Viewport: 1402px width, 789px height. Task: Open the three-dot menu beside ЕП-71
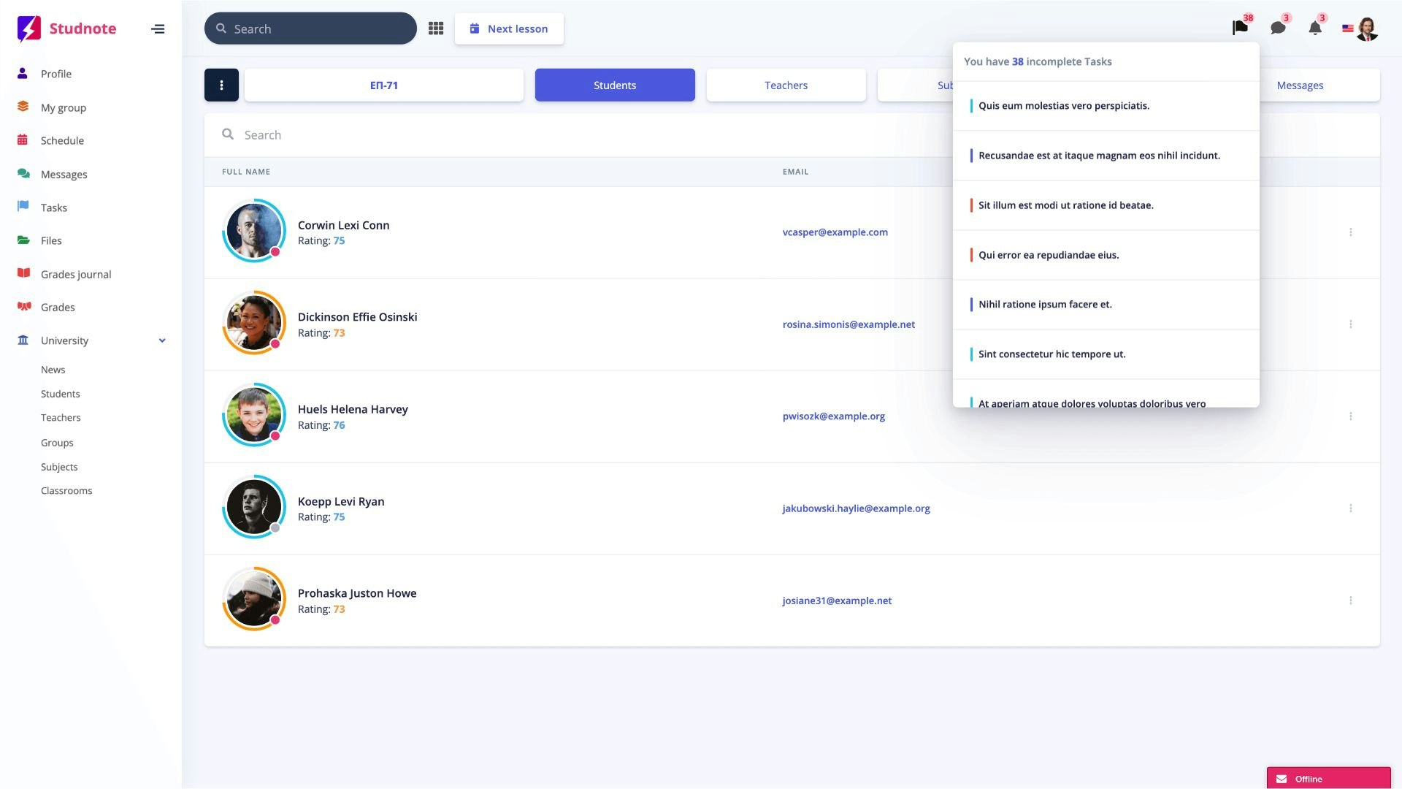click(221, 85)
